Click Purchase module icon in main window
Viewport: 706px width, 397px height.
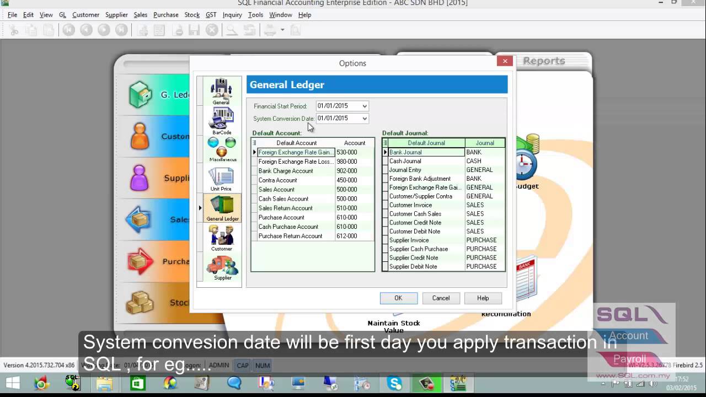[140, 261]
